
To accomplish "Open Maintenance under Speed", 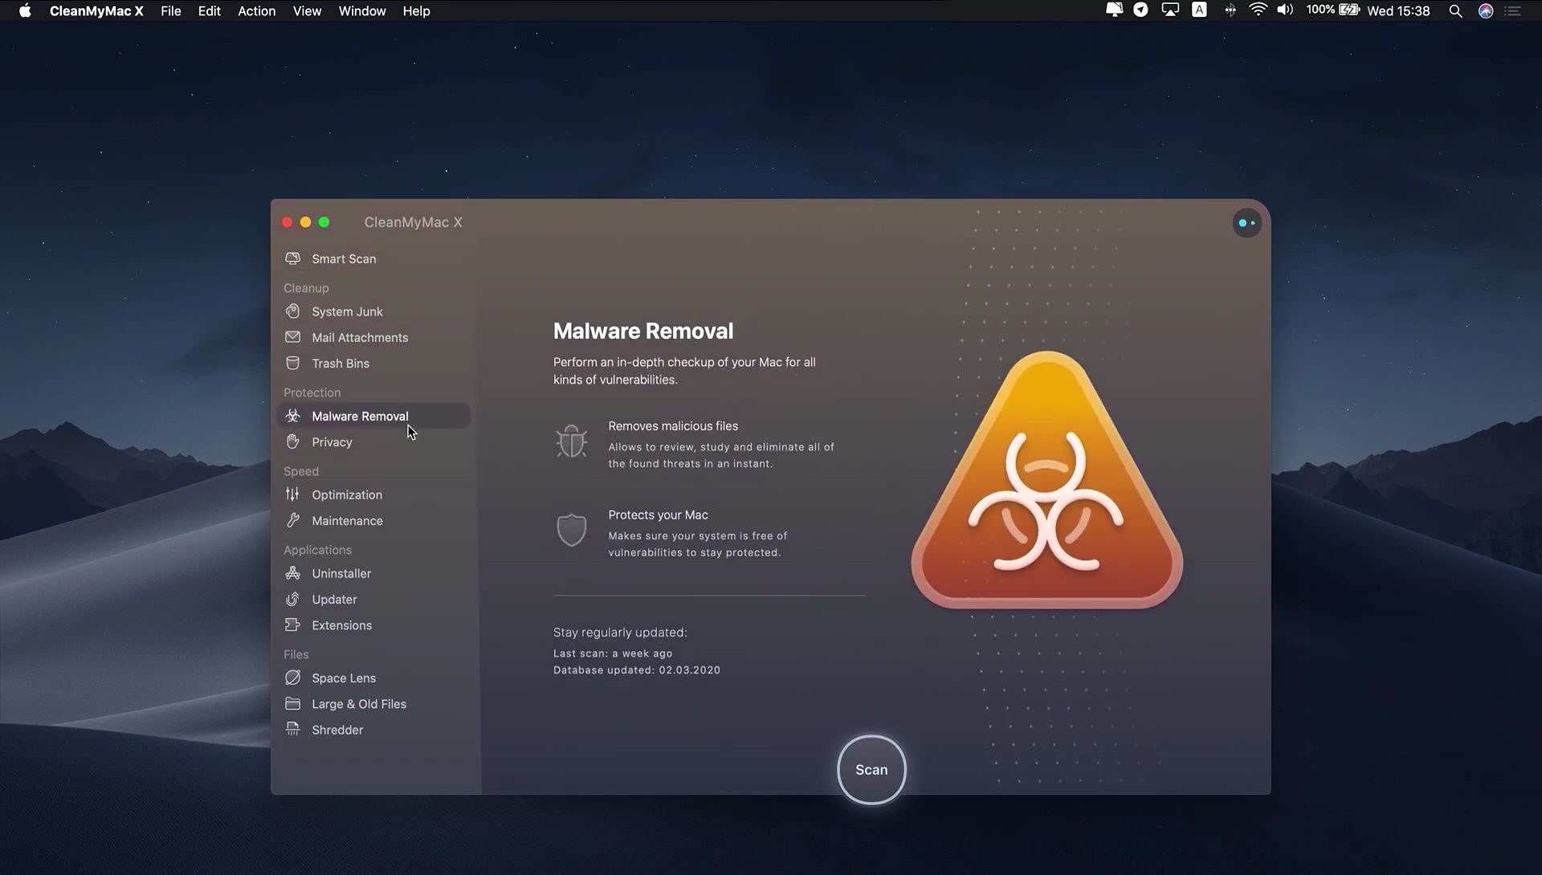I will tap(374, 520).
